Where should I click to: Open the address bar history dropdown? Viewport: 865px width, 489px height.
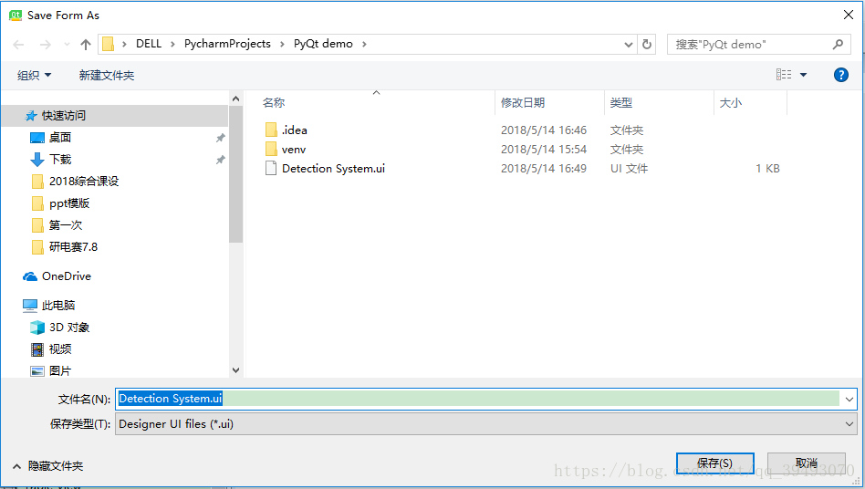[629, 45]
